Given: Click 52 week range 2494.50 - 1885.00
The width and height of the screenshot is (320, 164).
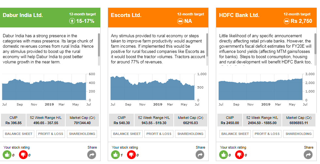Looking at the screenshot, I should pos(262,123).
